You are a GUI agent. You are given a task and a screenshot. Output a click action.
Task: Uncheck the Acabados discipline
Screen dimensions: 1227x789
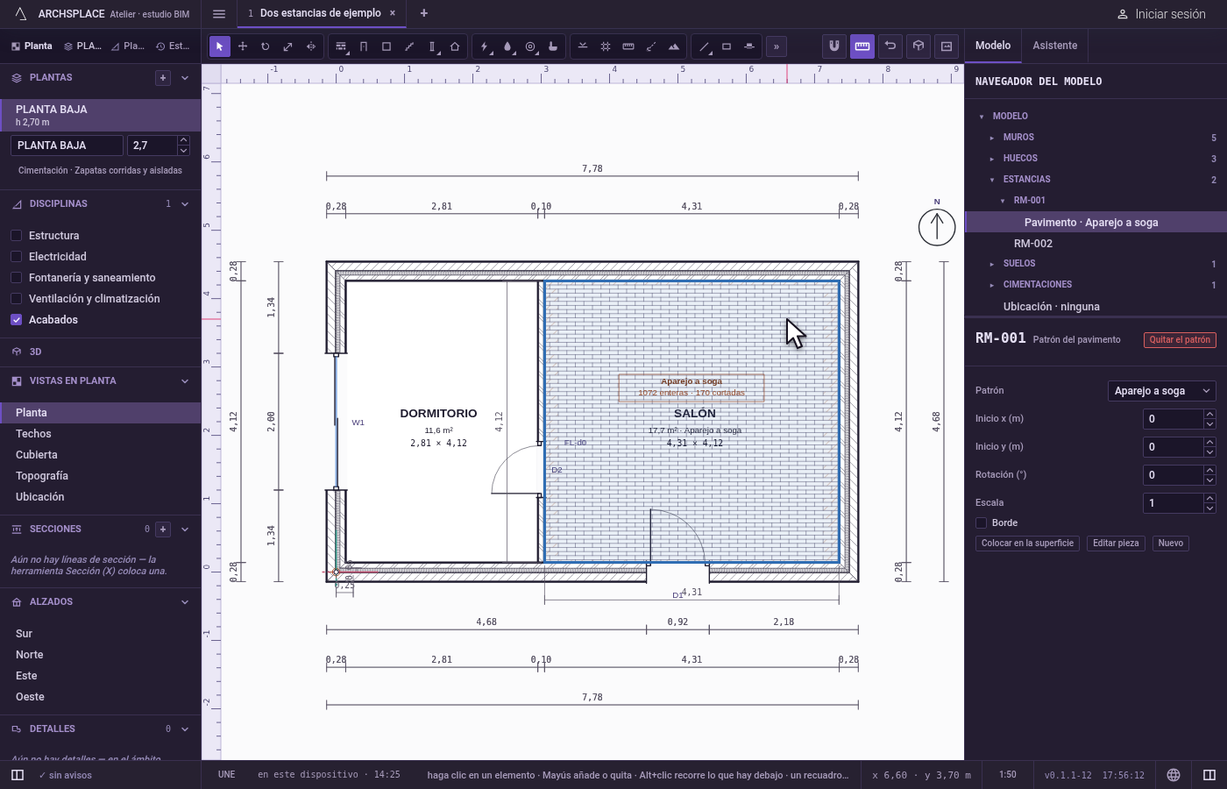click(16, 319)
